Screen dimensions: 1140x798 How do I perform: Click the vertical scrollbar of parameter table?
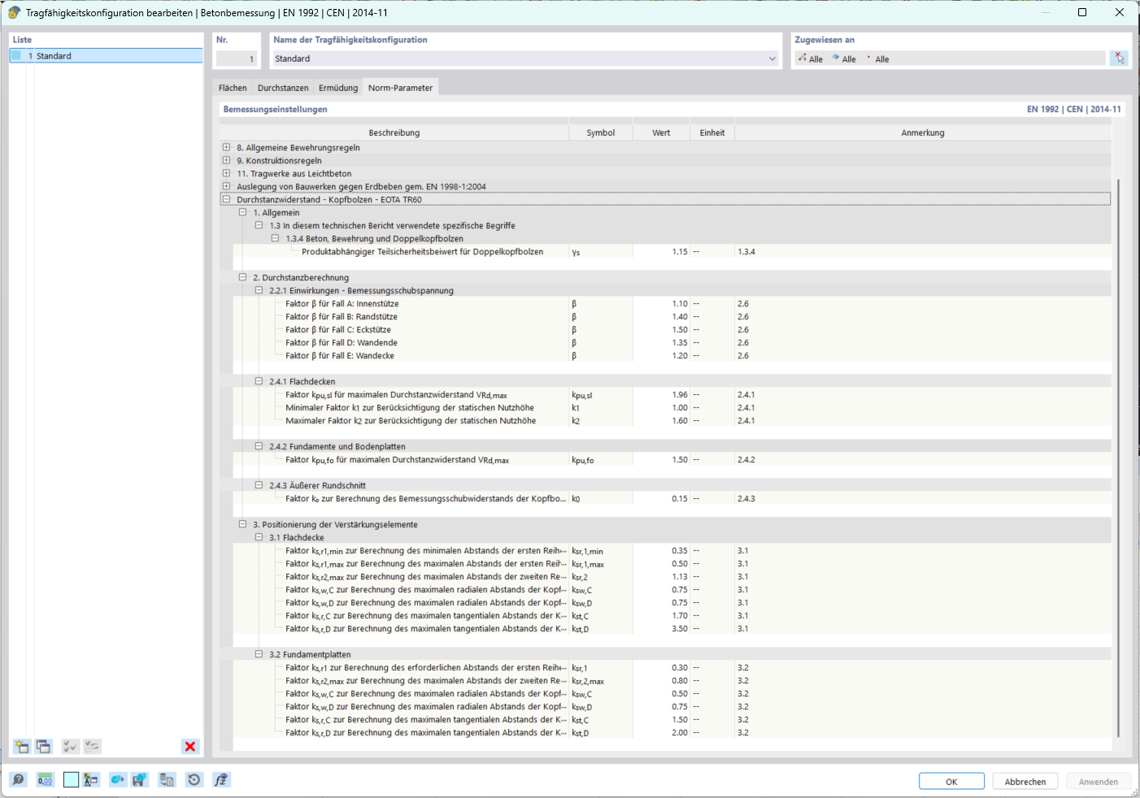(1118, 458)
